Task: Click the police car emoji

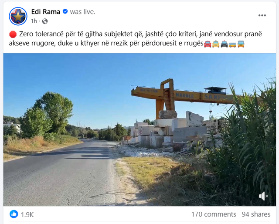Action: (x=224, y=44)
